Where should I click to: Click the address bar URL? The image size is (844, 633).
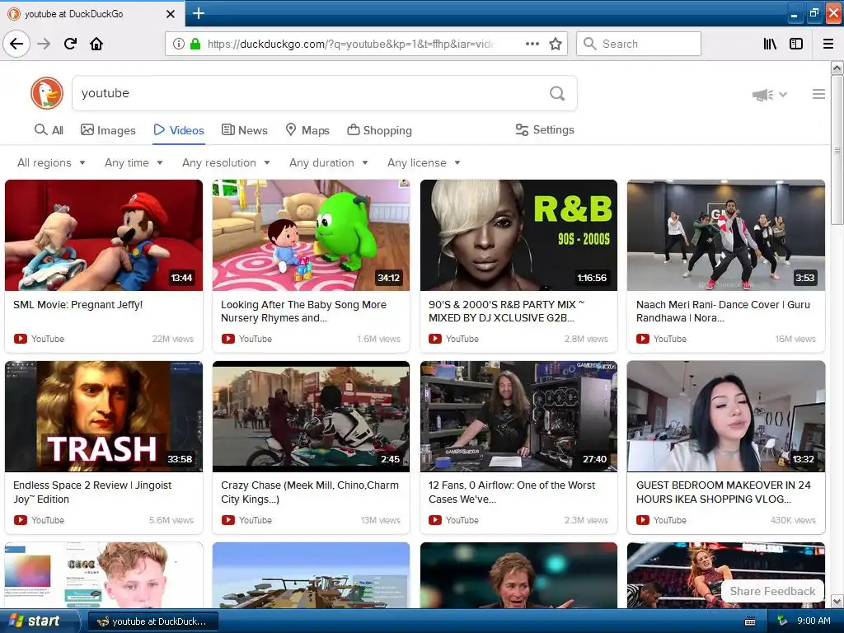click(x=349, y=44)
